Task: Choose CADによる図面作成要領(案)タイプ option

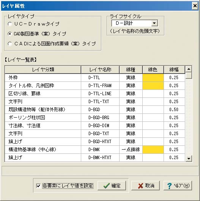Action: (10, 43)
